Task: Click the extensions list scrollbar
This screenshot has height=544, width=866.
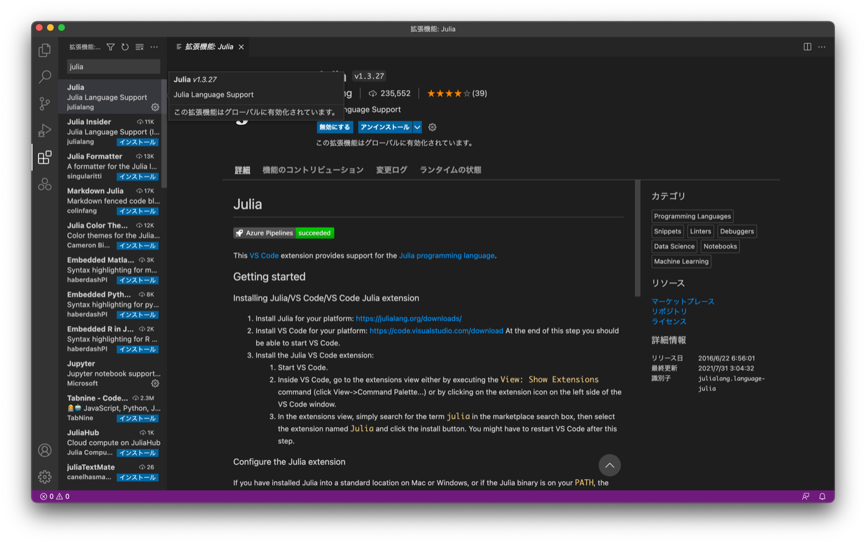Action: tap(165, 133)
